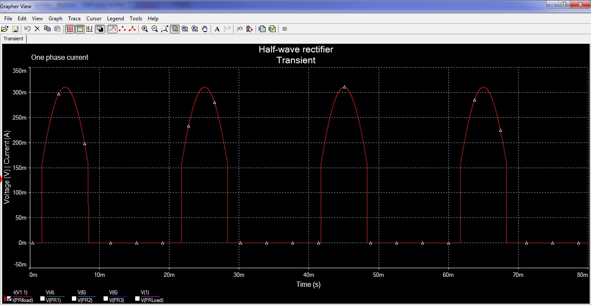Open the text annotation tool
This screenshot has height=305, width=591.
tap(217, 29)
